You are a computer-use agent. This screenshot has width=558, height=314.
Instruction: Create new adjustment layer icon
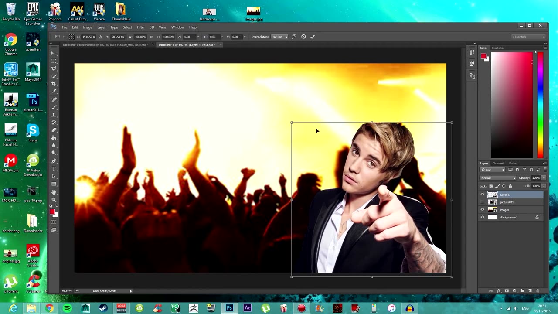514,291
